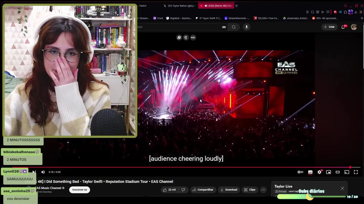Viewport: 364px width, 204px height.
Task: Open a new browser tab
Action: (x=236, y=6)
